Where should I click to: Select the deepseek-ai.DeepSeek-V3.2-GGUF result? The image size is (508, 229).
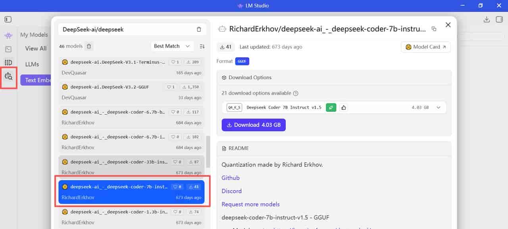click(x=131, y=92)
